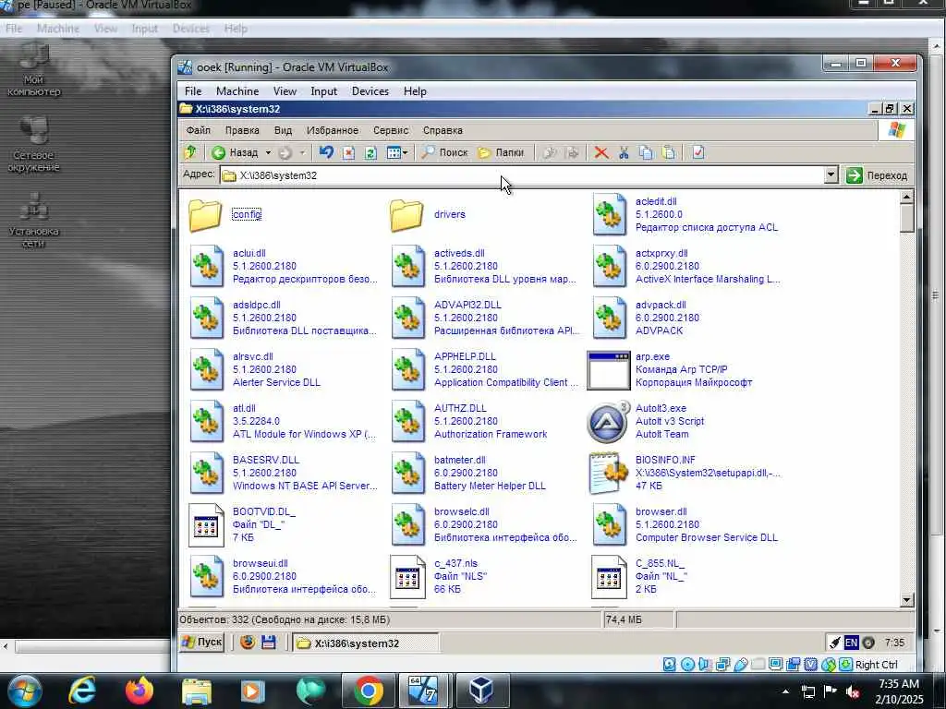
Task: Select the arp.exe file icon
Action: point(609,369)
